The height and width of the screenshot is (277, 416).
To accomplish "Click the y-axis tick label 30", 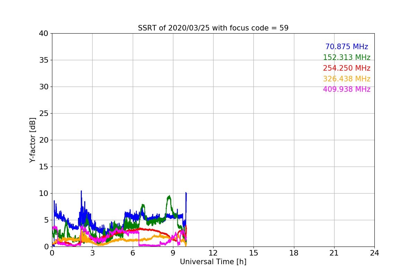I will [x=44, y=87].
